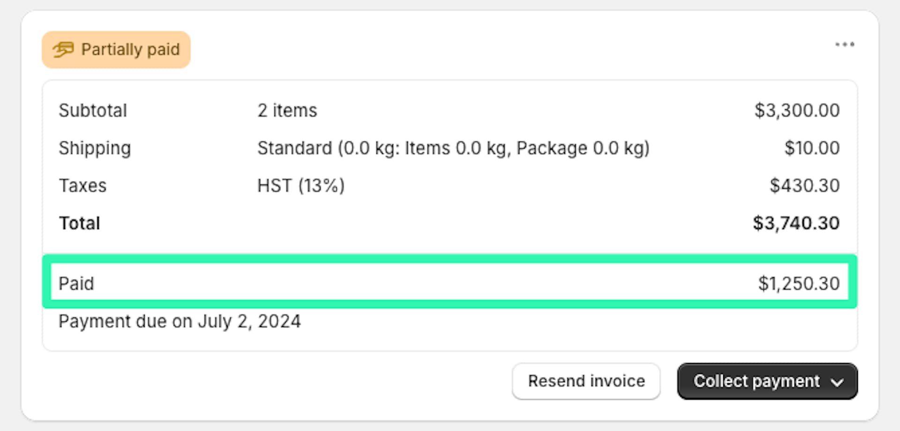Click the Paid label in highlighted row
This screenshot has height=431, width=900.
tap(76, 283)
